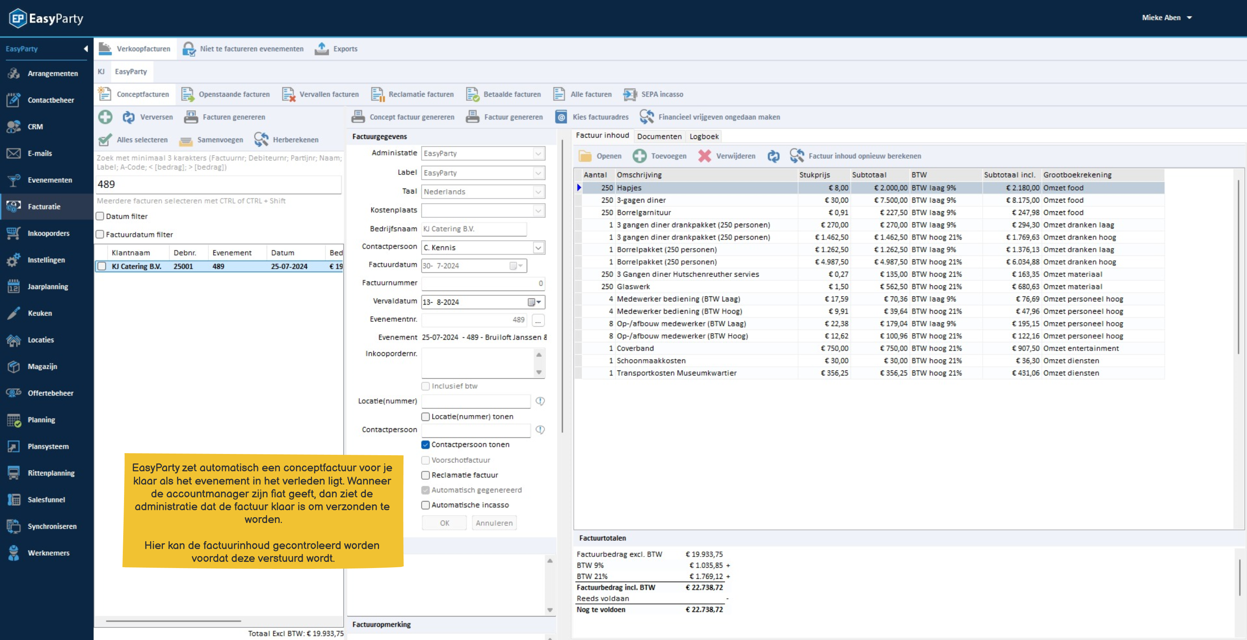Click Factuur inhoud opnieuw berekenen
The height and width of the screenshot is (640, 1247).
855,156
